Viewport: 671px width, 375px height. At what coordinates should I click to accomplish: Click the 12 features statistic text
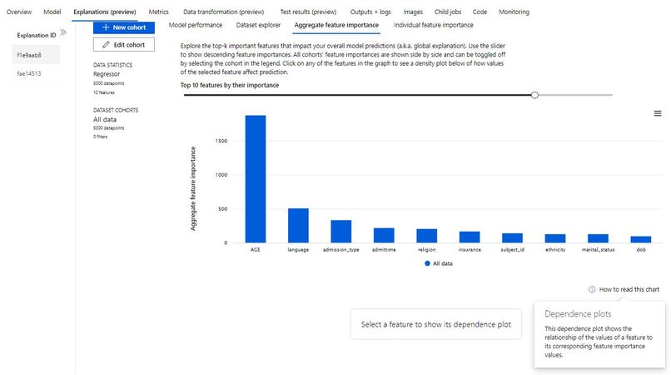104,92
